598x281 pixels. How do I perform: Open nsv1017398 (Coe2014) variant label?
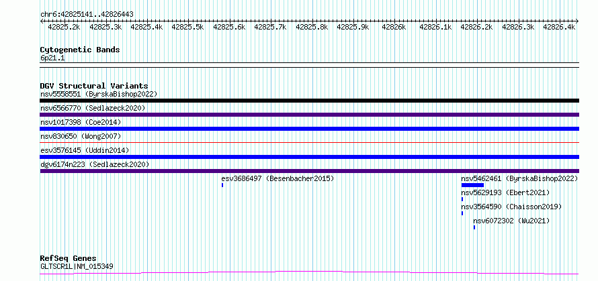pos(81,122)
